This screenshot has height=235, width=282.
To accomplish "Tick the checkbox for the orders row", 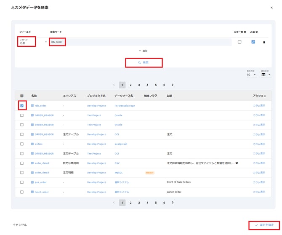I will [x=22, y=144].
